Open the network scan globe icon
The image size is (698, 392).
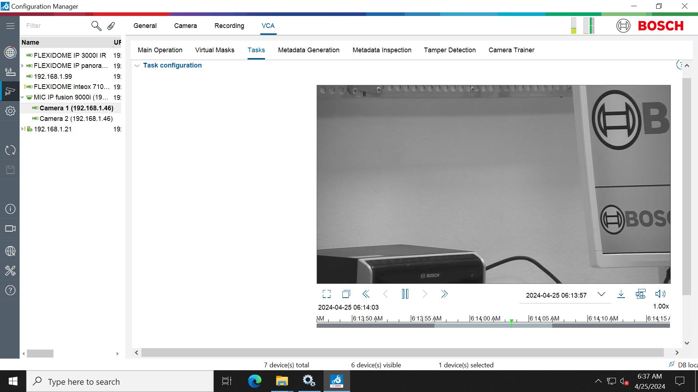coord(10,53)
